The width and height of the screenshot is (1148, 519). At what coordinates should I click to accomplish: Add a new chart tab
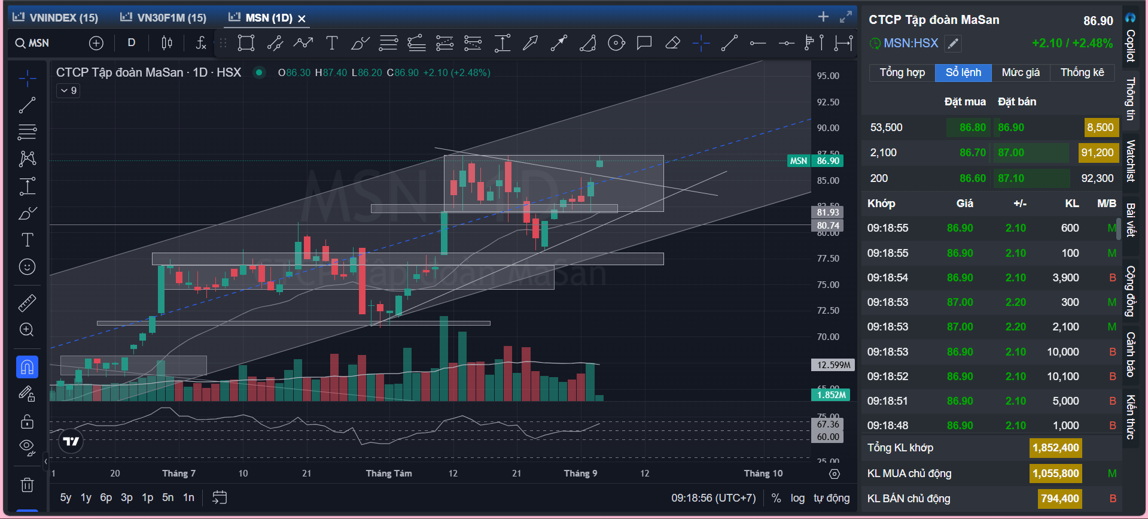pos(824,17)
